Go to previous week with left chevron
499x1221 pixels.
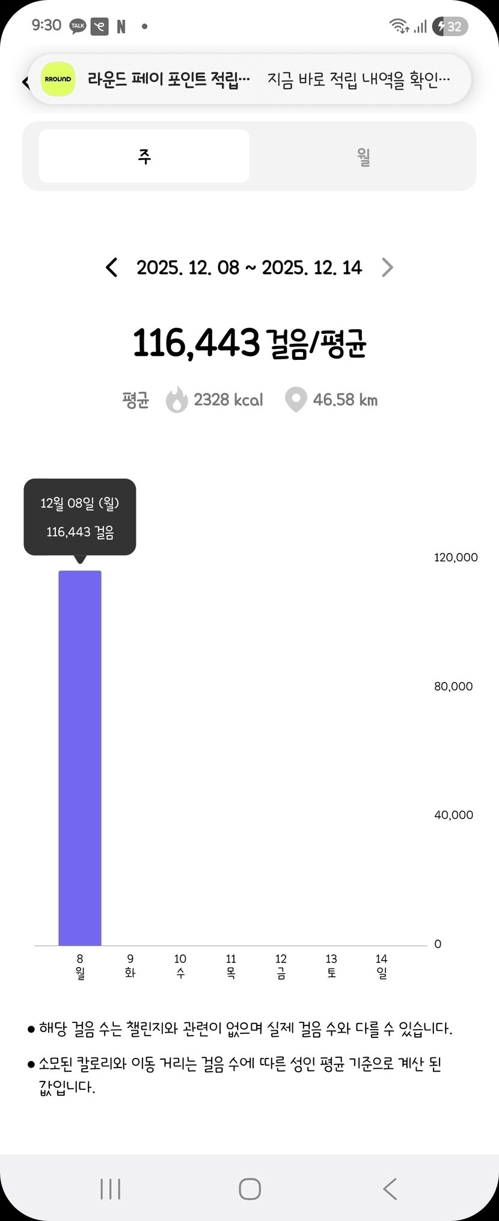[x=112, y=267]
